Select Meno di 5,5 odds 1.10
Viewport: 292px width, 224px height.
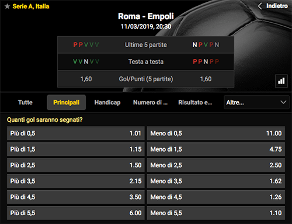[216, 213]
